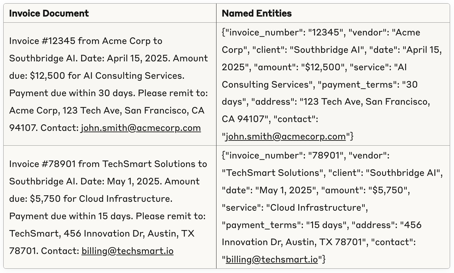454x273 pixels.
Task: Select the Invoice Document column header
Action: point(49,13)
